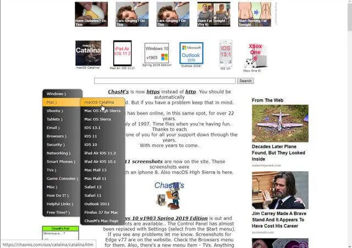
Task: Click the 'Start Burning Fat Tonight' ad
Action: click(x=255, y=14)
